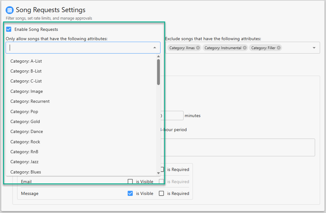
Task: Expand the exclude-attributes dropdown arrow
Action: [x=314, y=48]
